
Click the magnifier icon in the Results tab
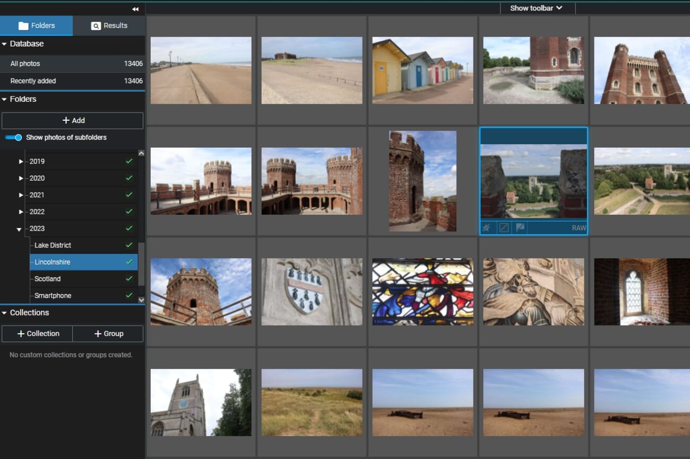(x=96, y=25)
